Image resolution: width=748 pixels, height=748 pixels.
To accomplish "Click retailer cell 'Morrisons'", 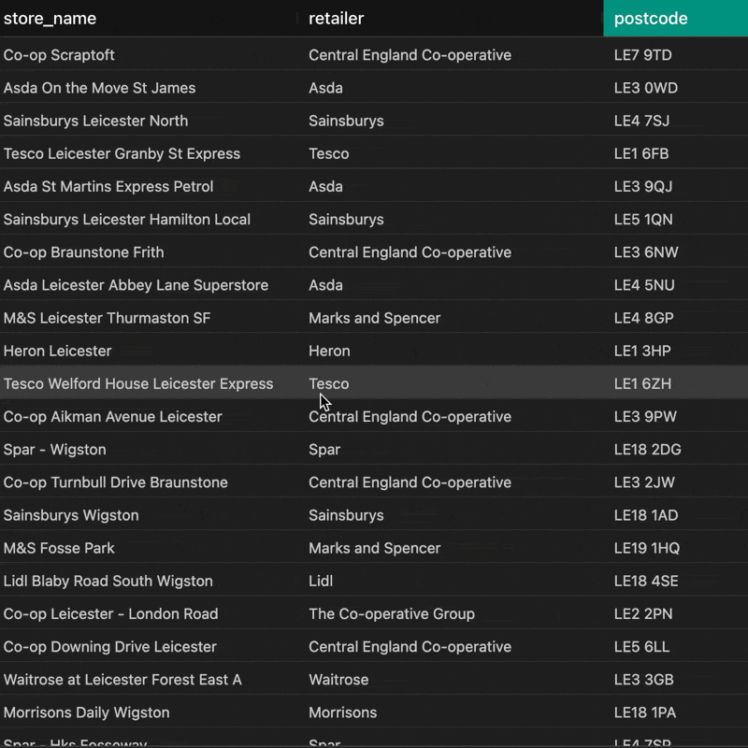I will pyautogui.click(x=342, y=713).
